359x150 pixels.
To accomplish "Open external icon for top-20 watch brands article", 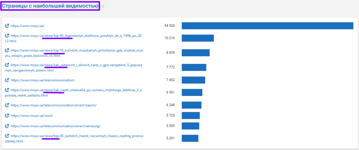I will 7,136.
